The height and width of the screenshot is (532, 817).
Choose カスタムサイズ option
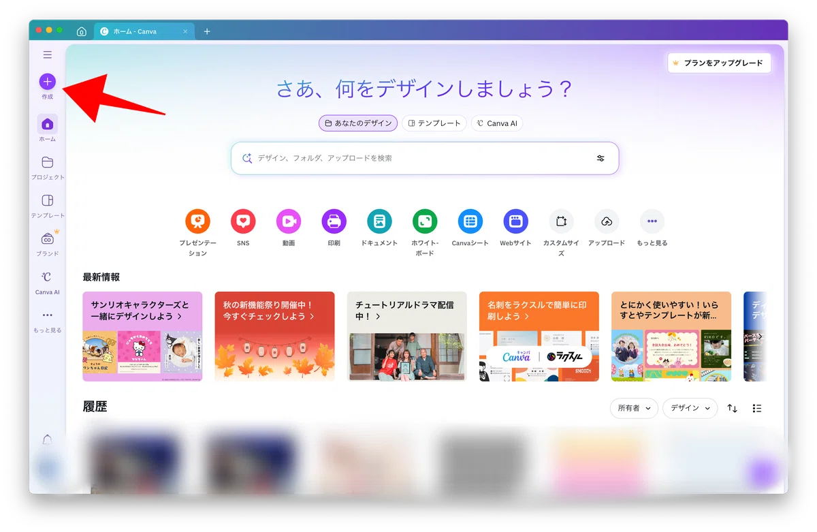coord(562,221)
